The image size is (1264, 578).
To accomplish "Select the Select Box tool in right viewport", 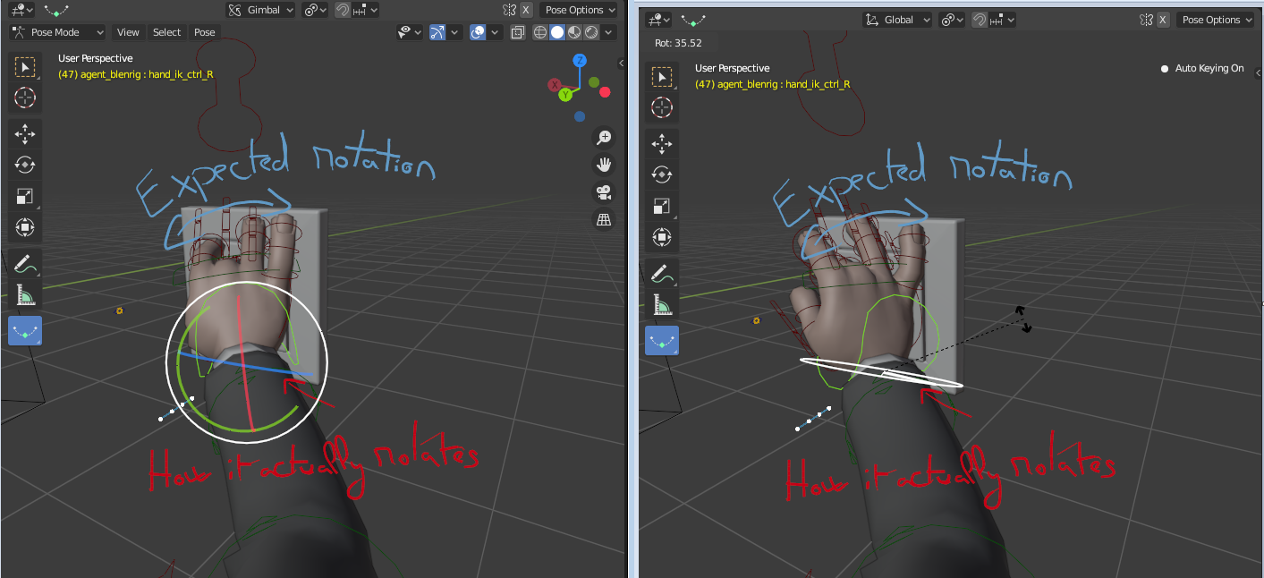I will pyautogui.click(x=662, y=77).
